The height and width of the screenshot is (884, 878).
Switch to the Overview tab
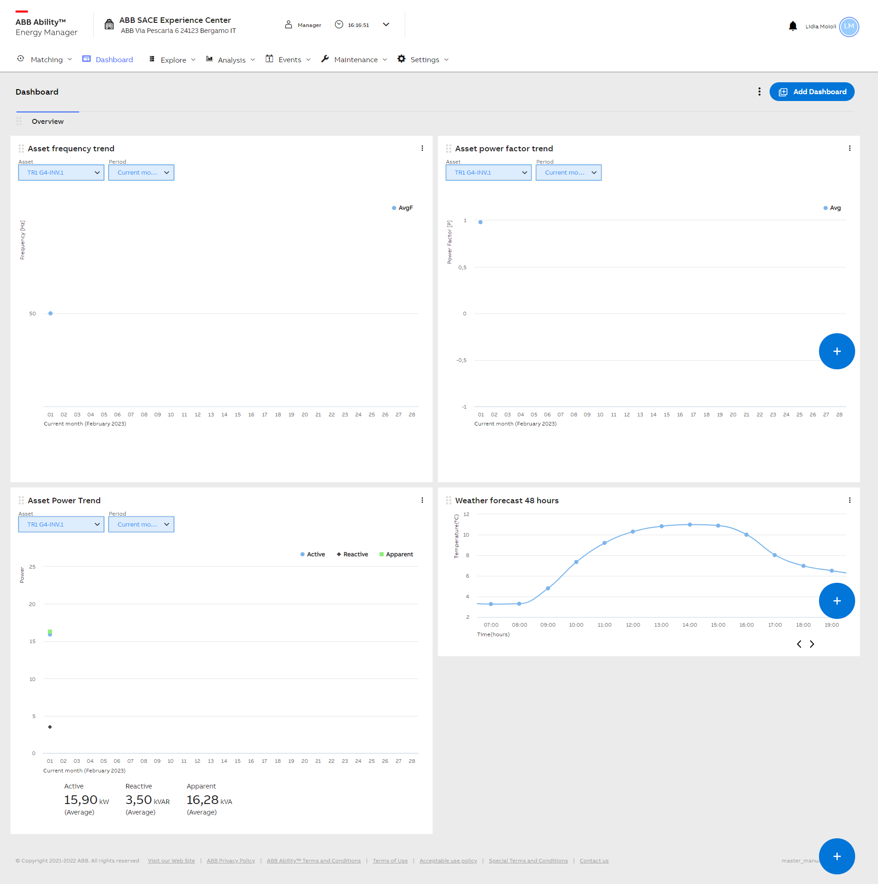click(48, 121)
